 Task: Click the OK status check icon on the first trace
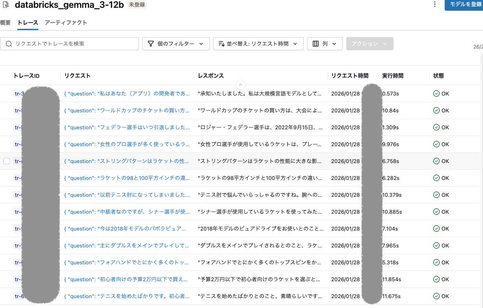tap(436, 93)
